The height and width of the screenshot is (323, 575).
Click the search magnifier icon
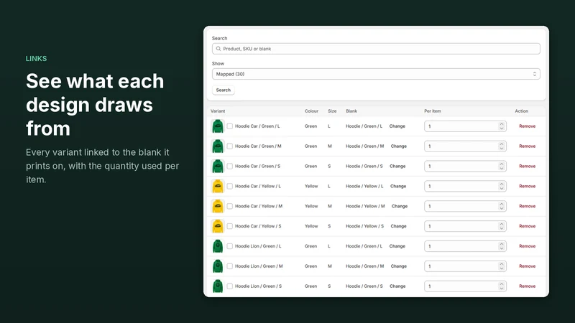pyautogui.click(x=218, y=49)
